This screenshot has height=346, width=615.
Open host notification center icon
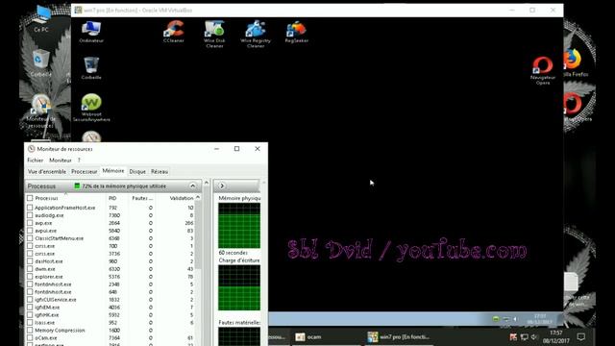(x=581, y=337)
